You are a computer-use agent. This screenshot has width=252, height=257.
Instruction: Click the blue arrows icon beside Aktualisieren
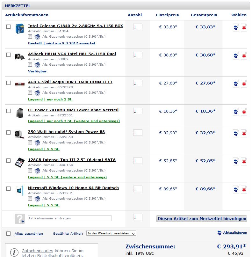(x=220, y=233)
